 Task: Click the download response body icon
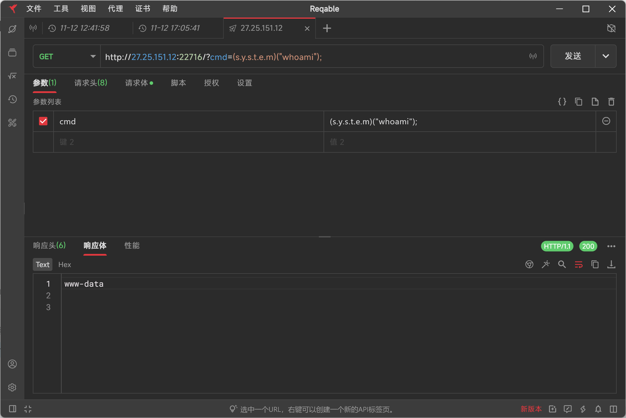[611, 264]
